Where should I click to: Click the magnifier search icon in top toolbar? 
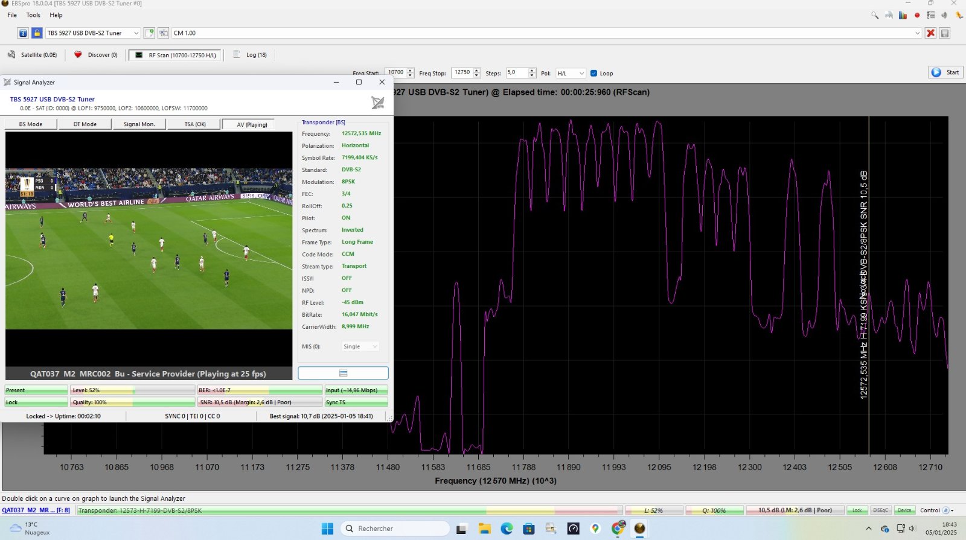tap(875, 15)
